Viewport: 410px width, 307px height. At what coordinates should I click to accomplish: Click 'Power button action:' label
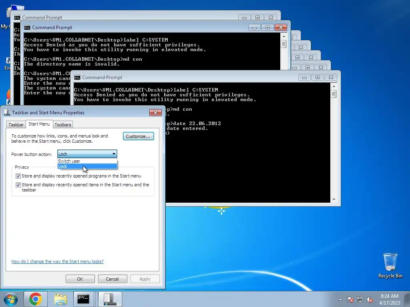click(x=32, y=154)
